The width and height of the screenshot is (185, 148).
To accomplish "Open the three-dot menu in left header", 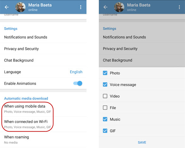I will pos(81,7).
